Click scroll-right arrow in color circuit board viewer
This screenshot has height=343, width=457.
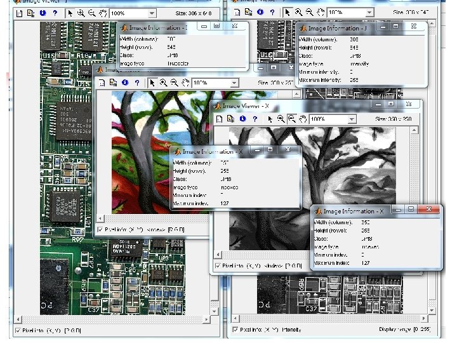click(x=207, y=319)
